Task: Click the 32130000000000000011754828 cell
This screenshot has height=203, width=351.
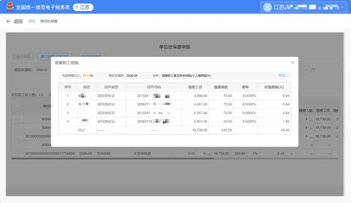Action: point(49,154)
